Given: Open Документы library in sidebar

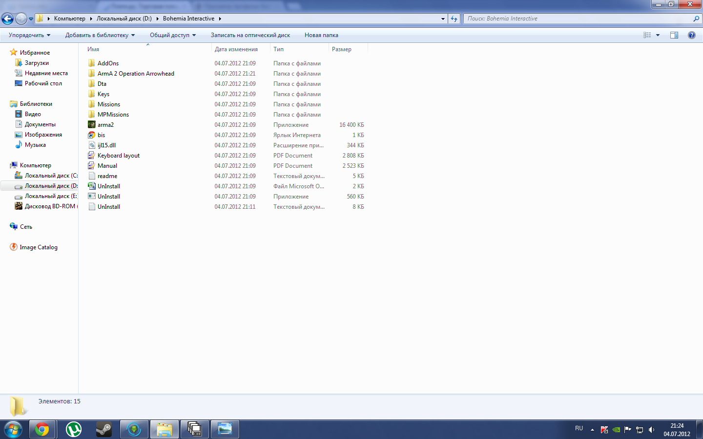Looking at the screenshot, I should (x=40, y=124).
